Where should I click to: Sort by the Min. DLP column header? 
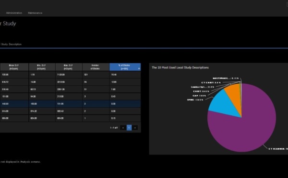pos(42,67)
